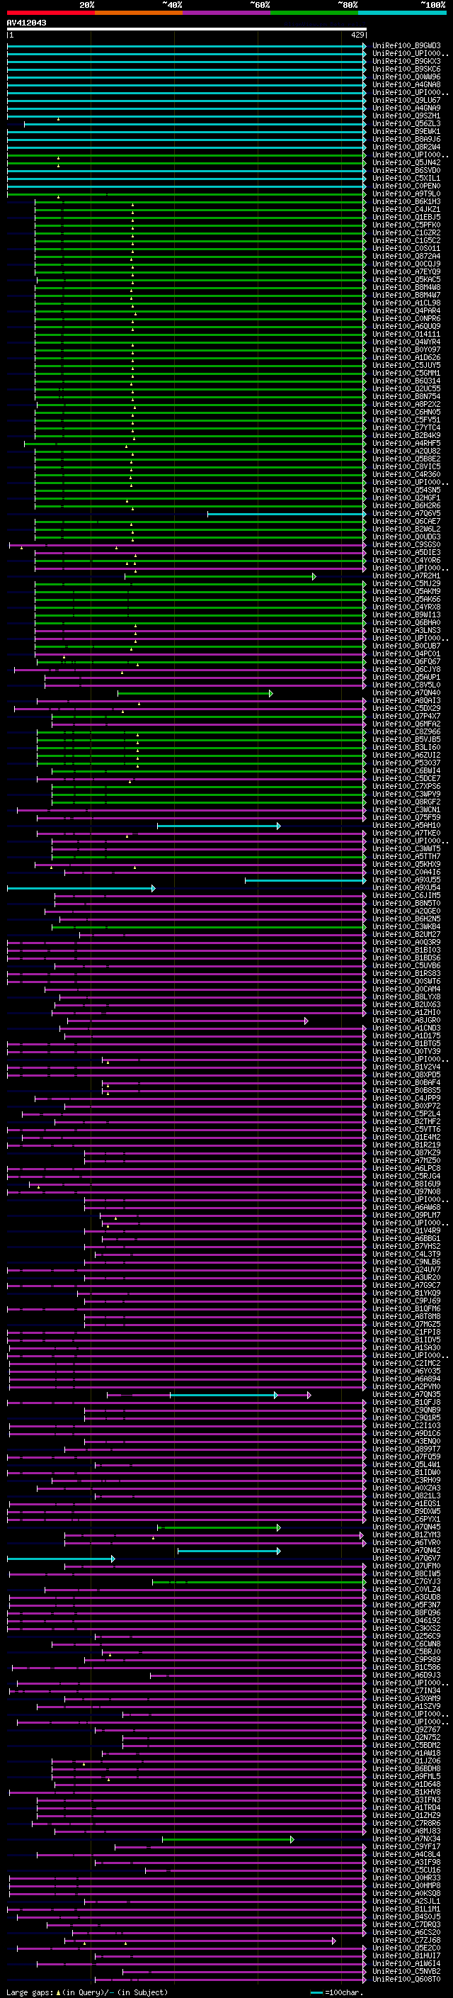
Task: Open the UniRef100_C9SGS0 hit label
Action: pyautogui.click(x=406, y=545)
